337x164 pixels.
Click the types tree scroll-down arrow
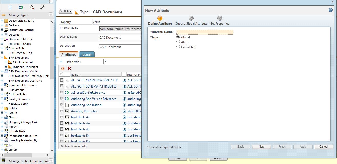click(52, 151)
